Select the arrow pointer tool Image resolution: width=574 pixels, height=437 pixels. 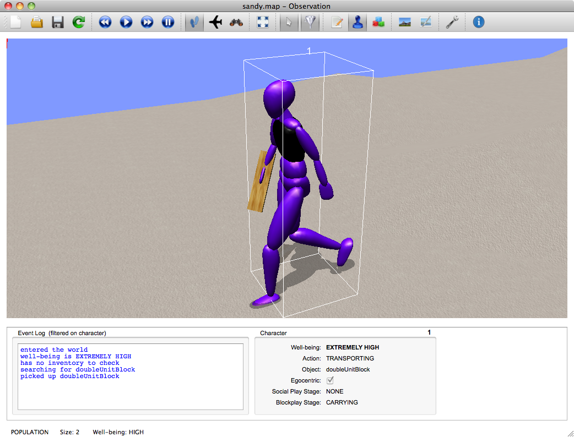(289, 23)
